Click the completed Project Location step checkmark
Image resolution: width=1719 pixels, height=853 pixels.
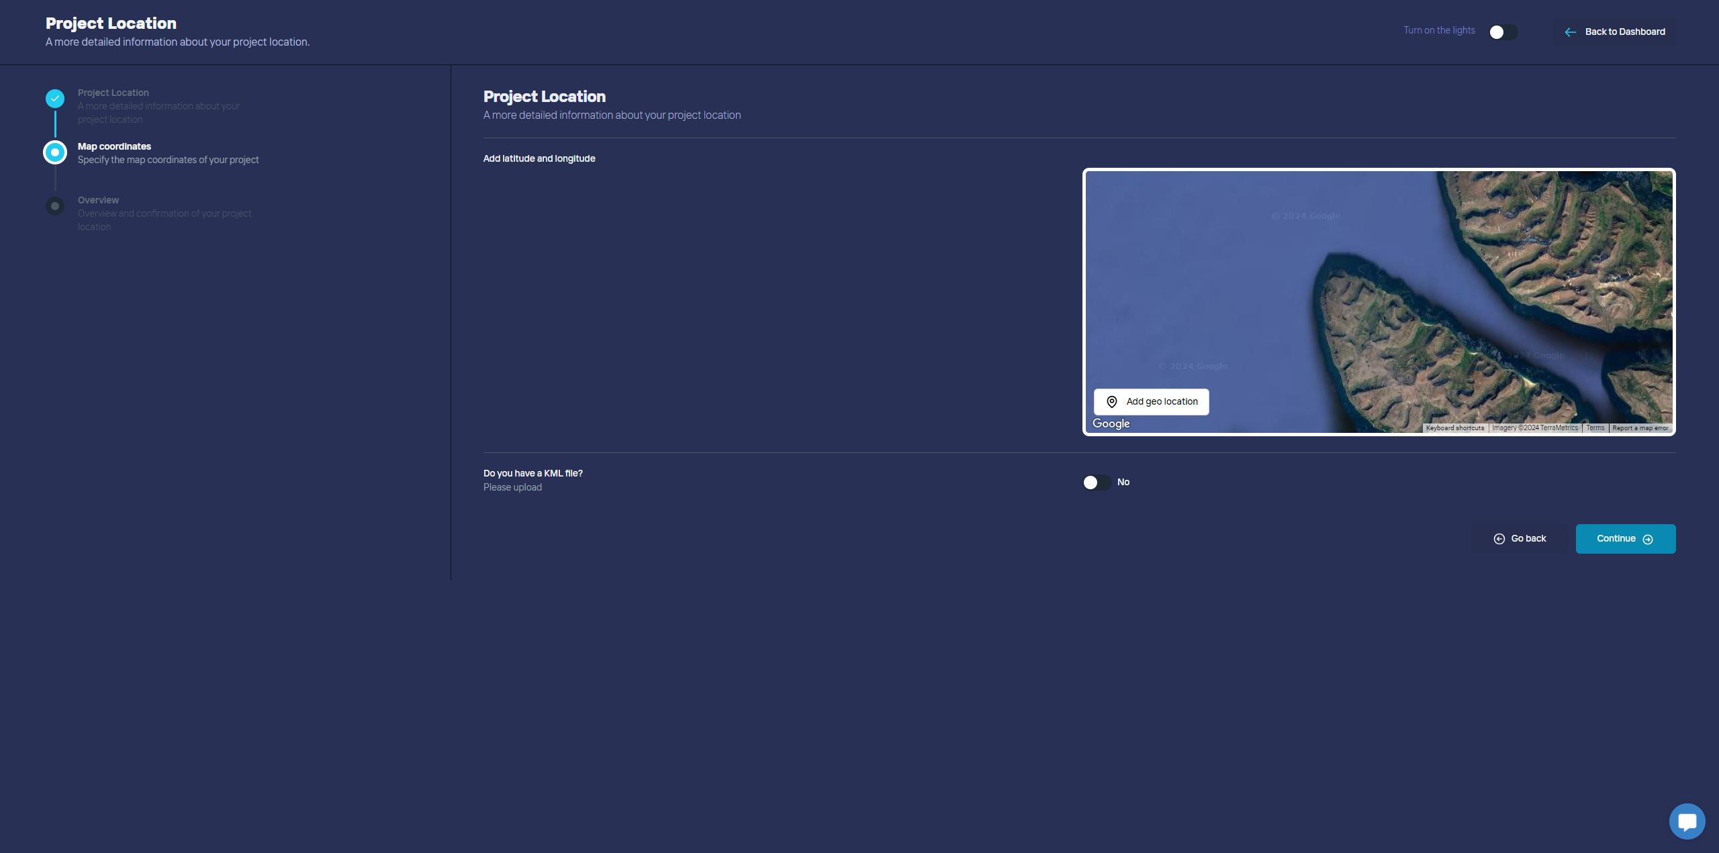55,99
